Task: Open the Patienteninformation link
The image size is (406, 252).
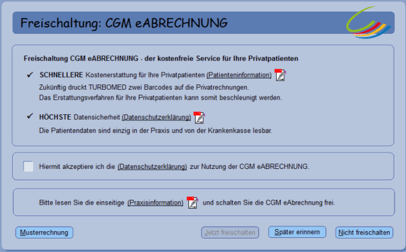Action: (239, 75)
